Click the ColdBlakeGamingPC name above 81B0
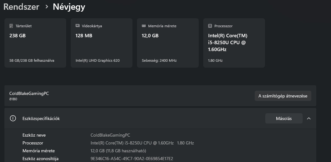The width and height of the screenshot is (331, 162). [29, 93]
